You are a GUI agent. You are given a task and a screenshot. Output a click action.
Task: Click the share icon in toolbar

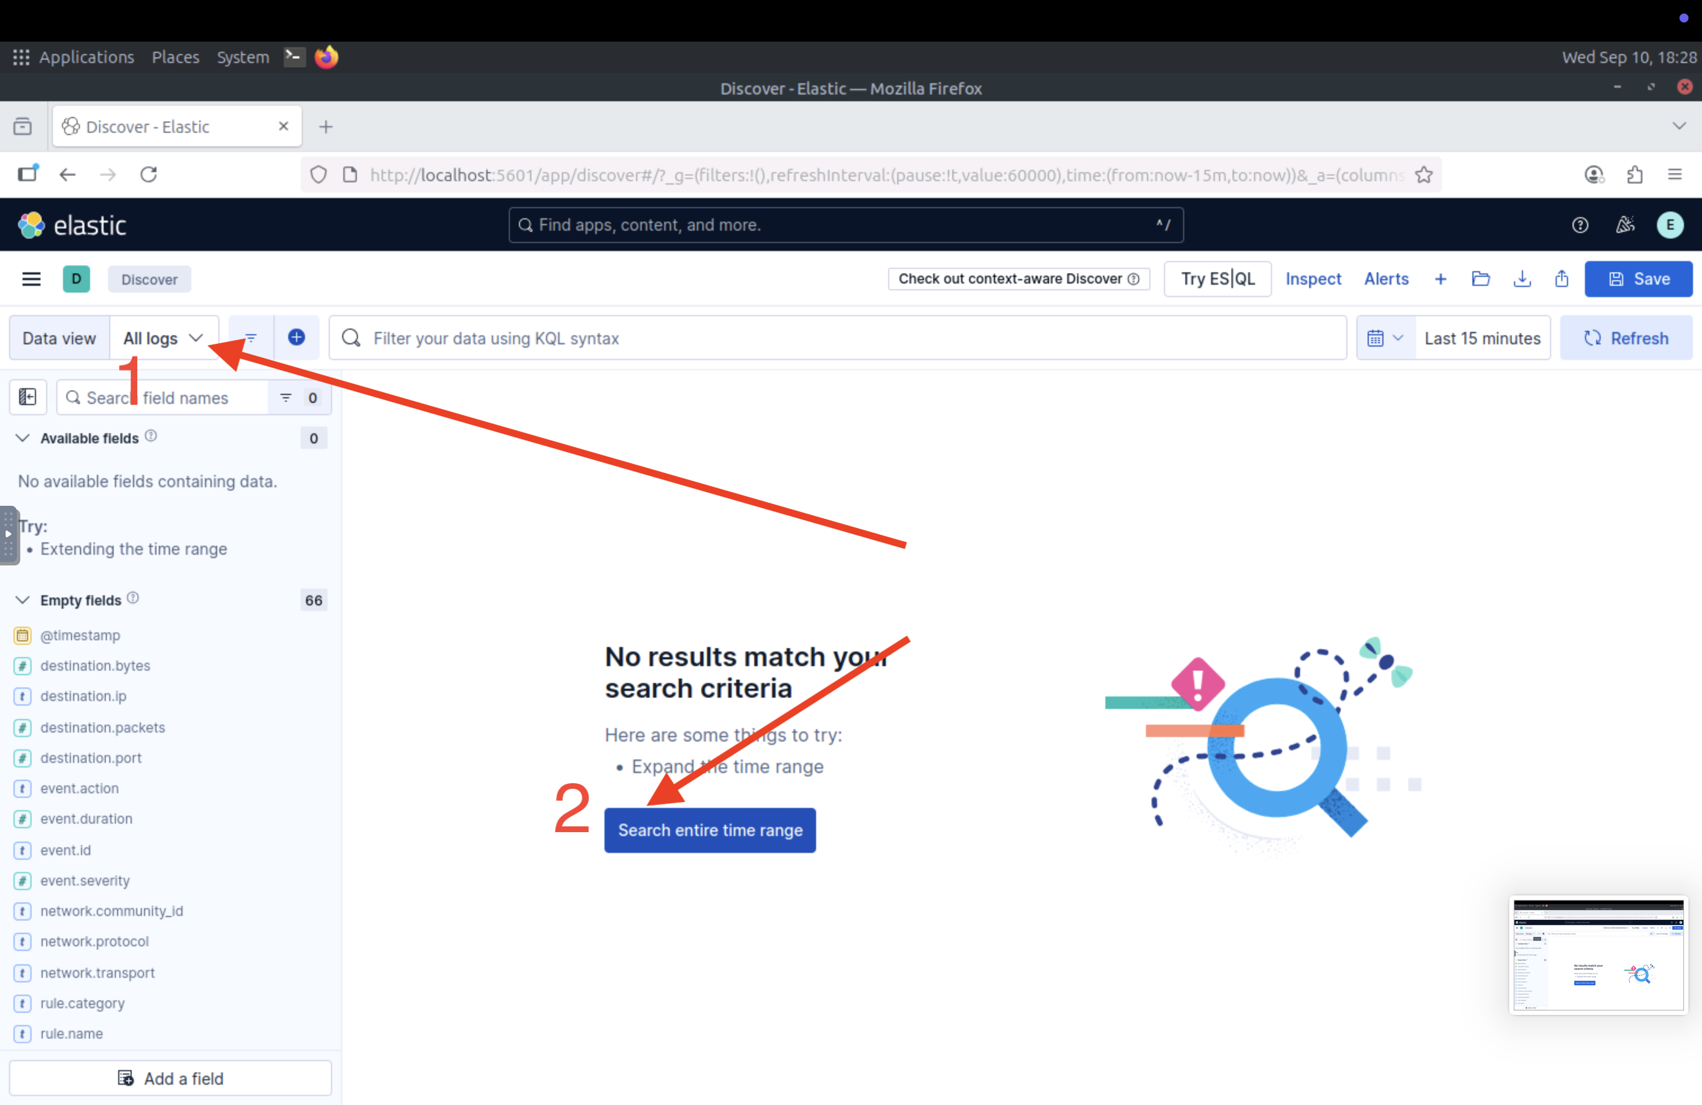1562,279
